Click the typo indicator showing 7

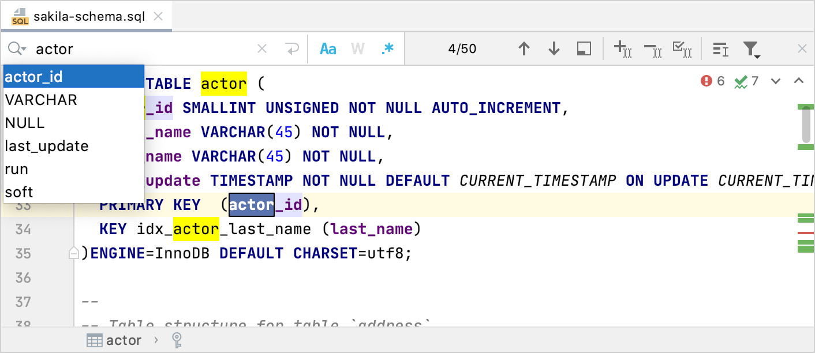746,81
